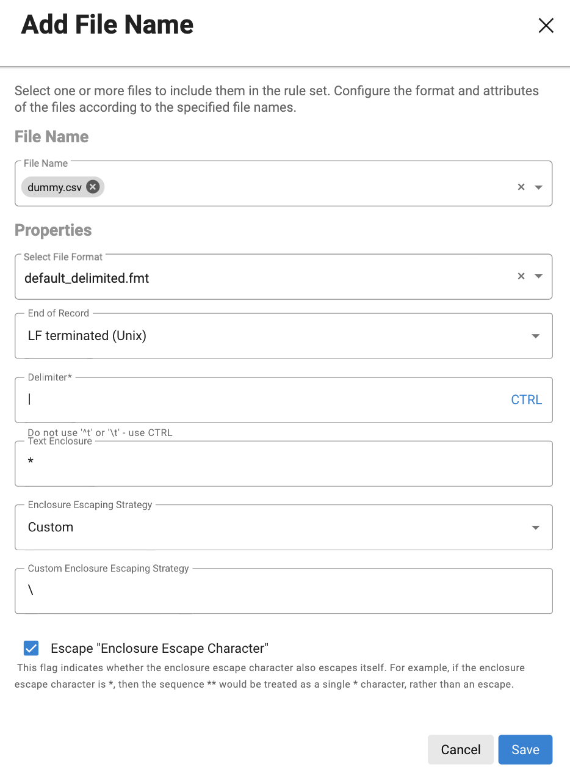Save the file name configuration
The image size is (570, 778).
[525, 749]
